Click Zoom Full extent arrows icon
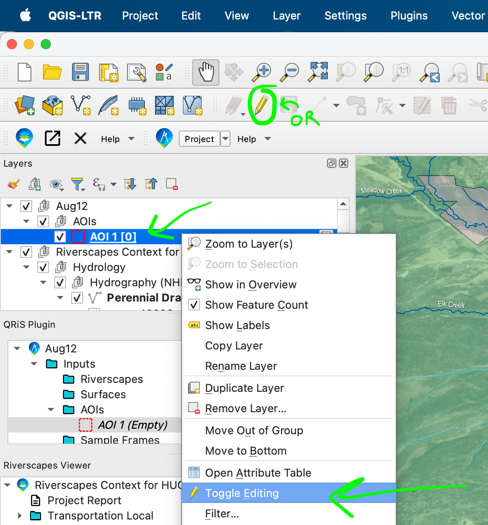Screen dimensions: 488x525 pyautogui.click(x=318, y=71)
